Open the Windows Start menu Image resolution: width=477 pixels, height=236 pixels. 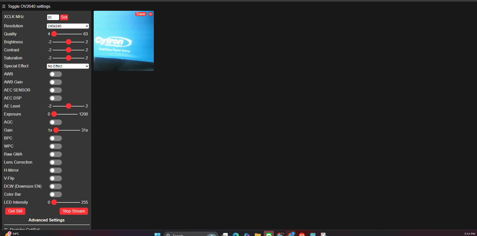157,234
